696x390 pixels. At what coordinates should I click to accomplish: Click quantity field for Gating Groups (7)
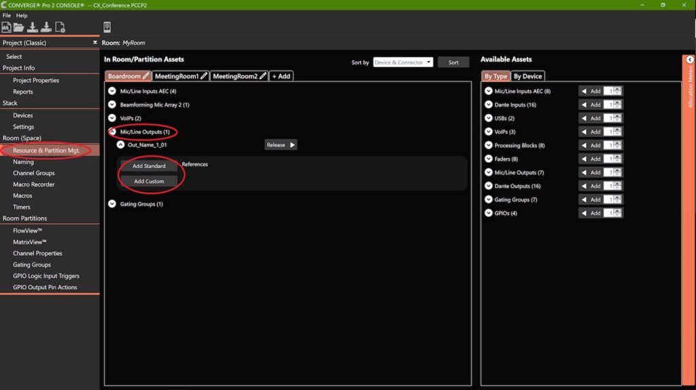[609, 199]
